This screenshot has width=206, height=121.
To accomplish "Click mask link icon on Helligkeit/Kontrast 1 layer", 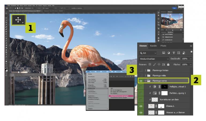I will tap(159, 87).
